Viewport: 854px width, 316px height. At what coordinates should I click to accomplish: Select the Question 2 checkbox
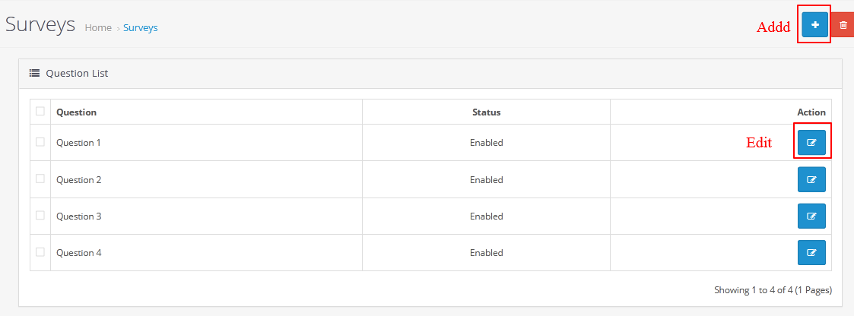coord(40,179)
